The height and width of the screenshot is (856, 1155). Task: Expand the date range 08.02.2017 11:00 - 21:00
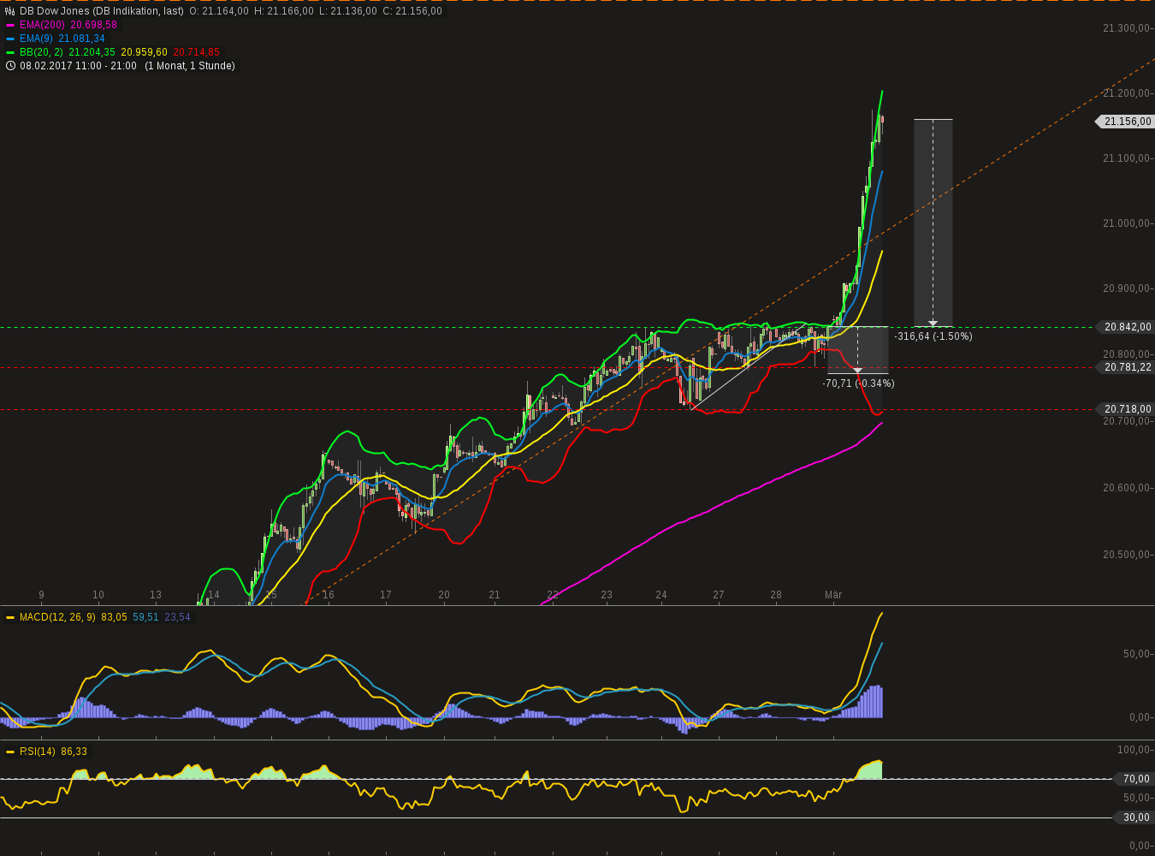point(77,65)
